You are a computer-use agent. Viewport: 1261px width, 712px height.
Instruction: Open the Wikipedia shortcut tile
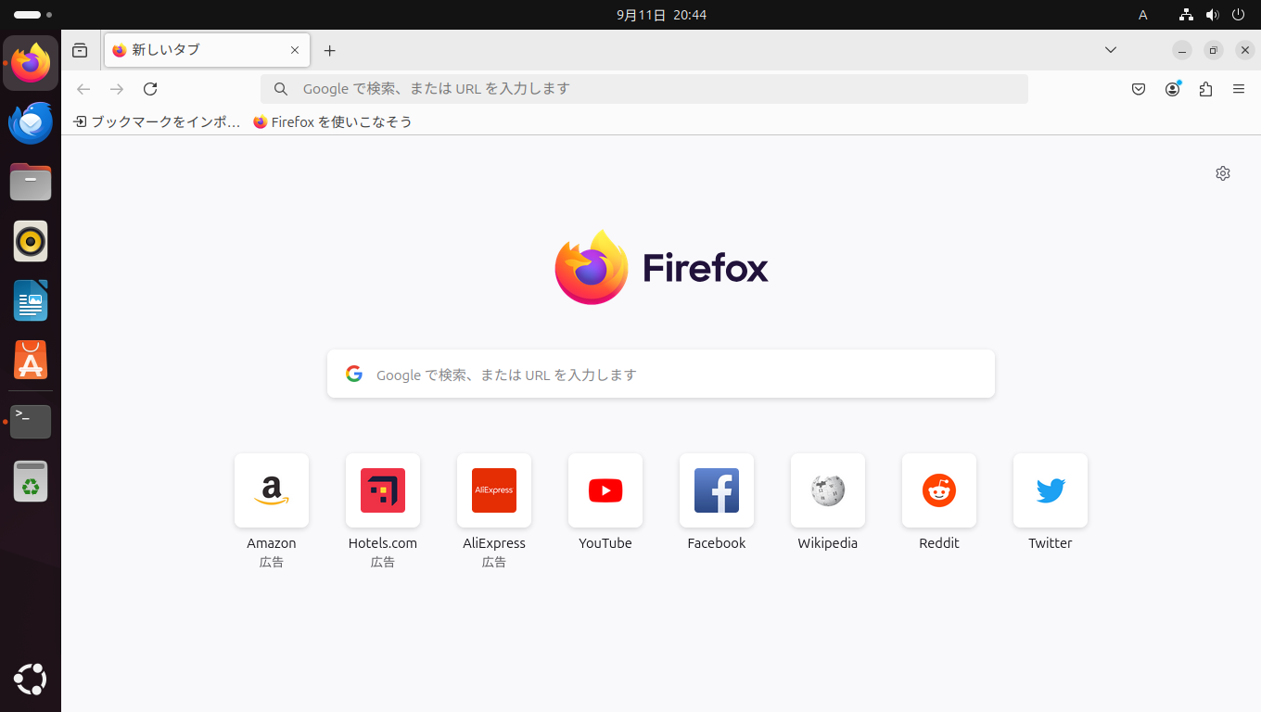(x=828, y=502)
